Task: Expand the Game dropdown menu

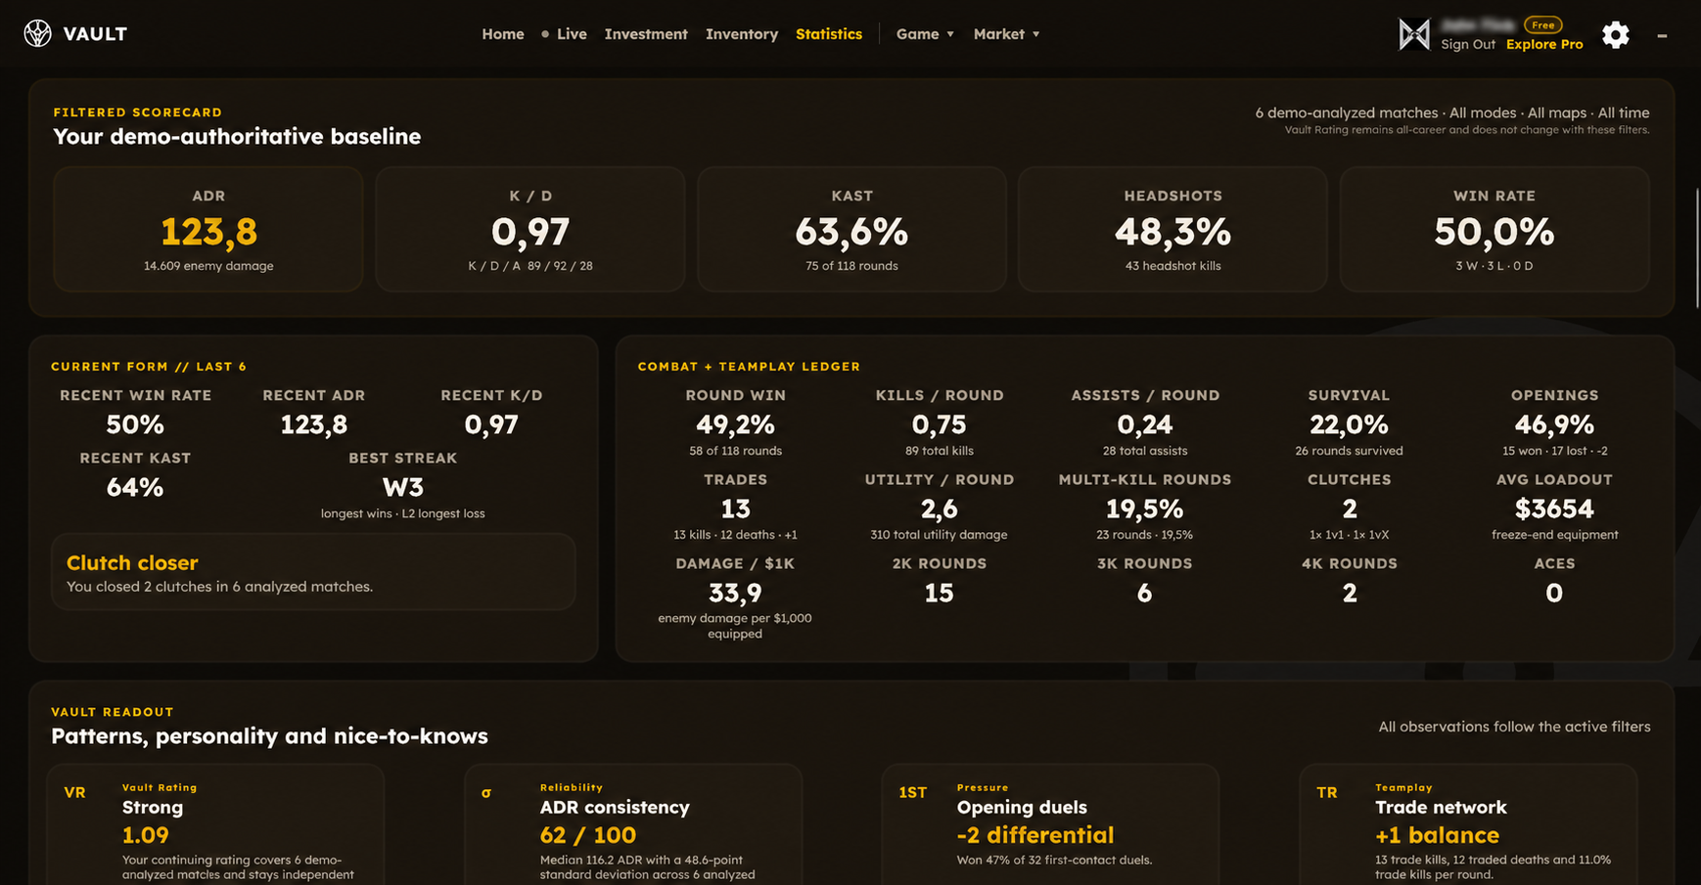Action: (925, 34)
